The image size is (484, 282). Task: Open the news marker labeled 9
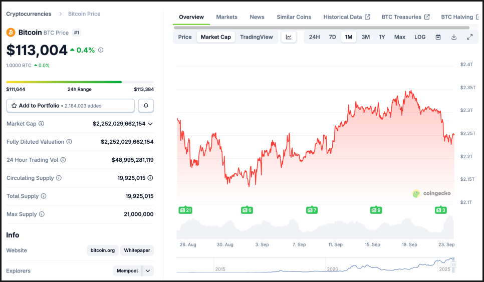(x=376, y=210)
